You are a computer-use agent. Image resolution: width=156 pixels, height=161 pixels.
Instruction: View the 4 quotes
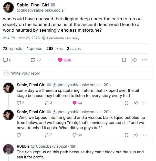point(34,49)
